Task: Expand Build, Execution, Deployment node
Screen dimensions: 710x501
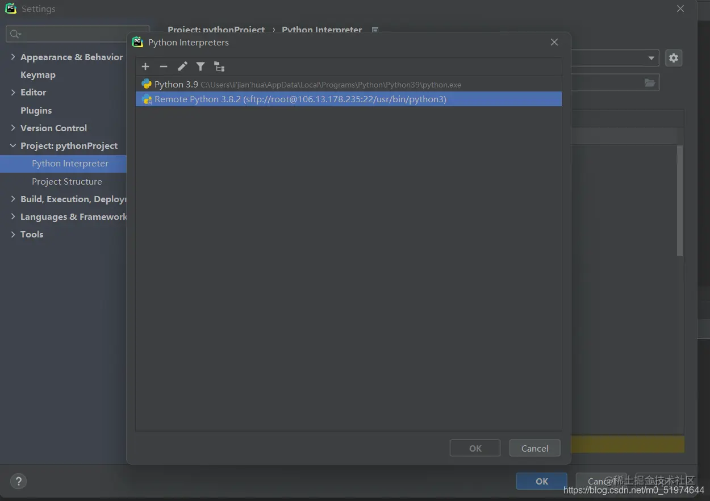Action: (13, 199)
